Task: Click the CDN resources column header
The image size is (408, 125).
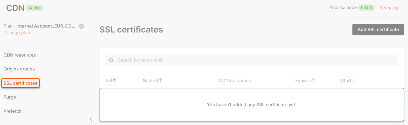Action: click(235, 81)
